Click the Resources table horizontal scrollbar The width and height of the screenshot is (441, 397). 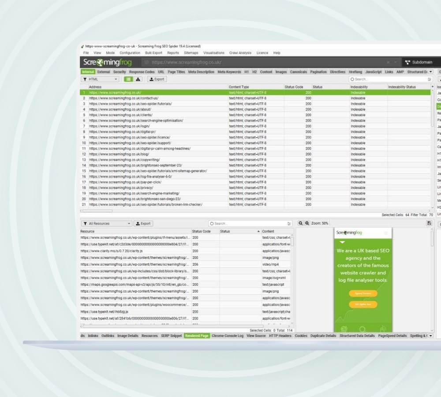coord(173,326)
